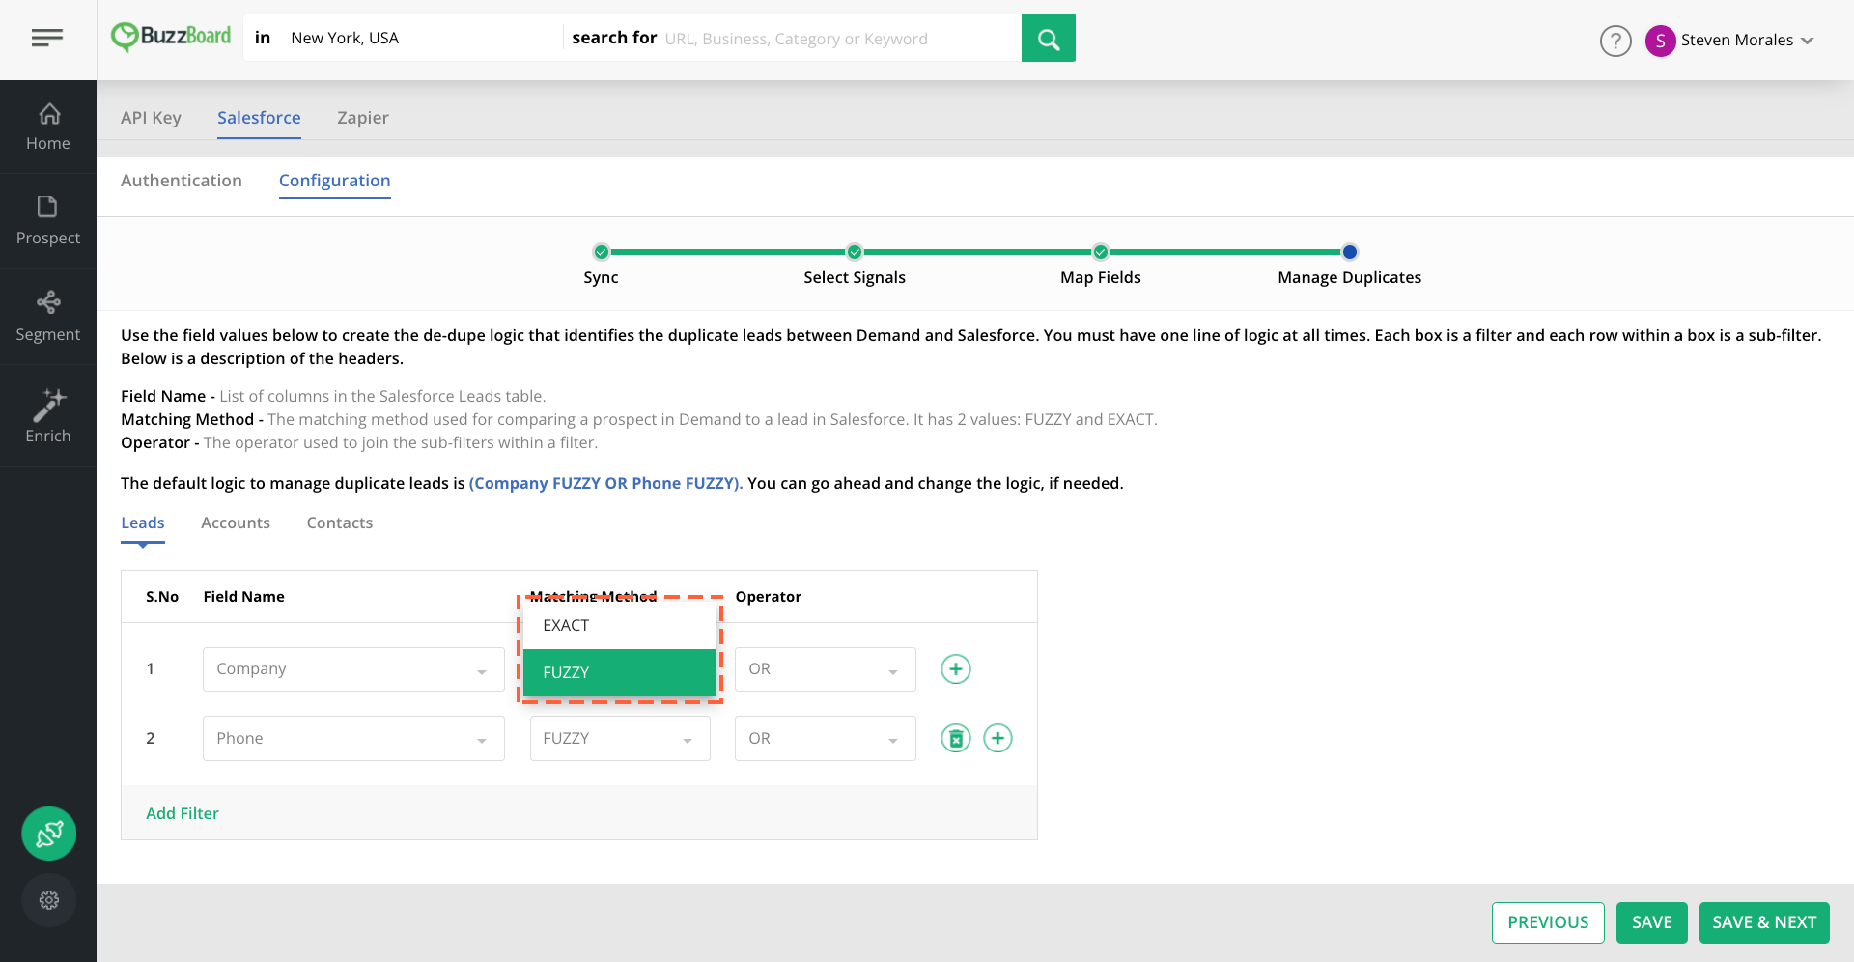This screenshot has height=962, width=1854.
Task: Click the Select Signals step marker
Action: click(x=855, y=252)
